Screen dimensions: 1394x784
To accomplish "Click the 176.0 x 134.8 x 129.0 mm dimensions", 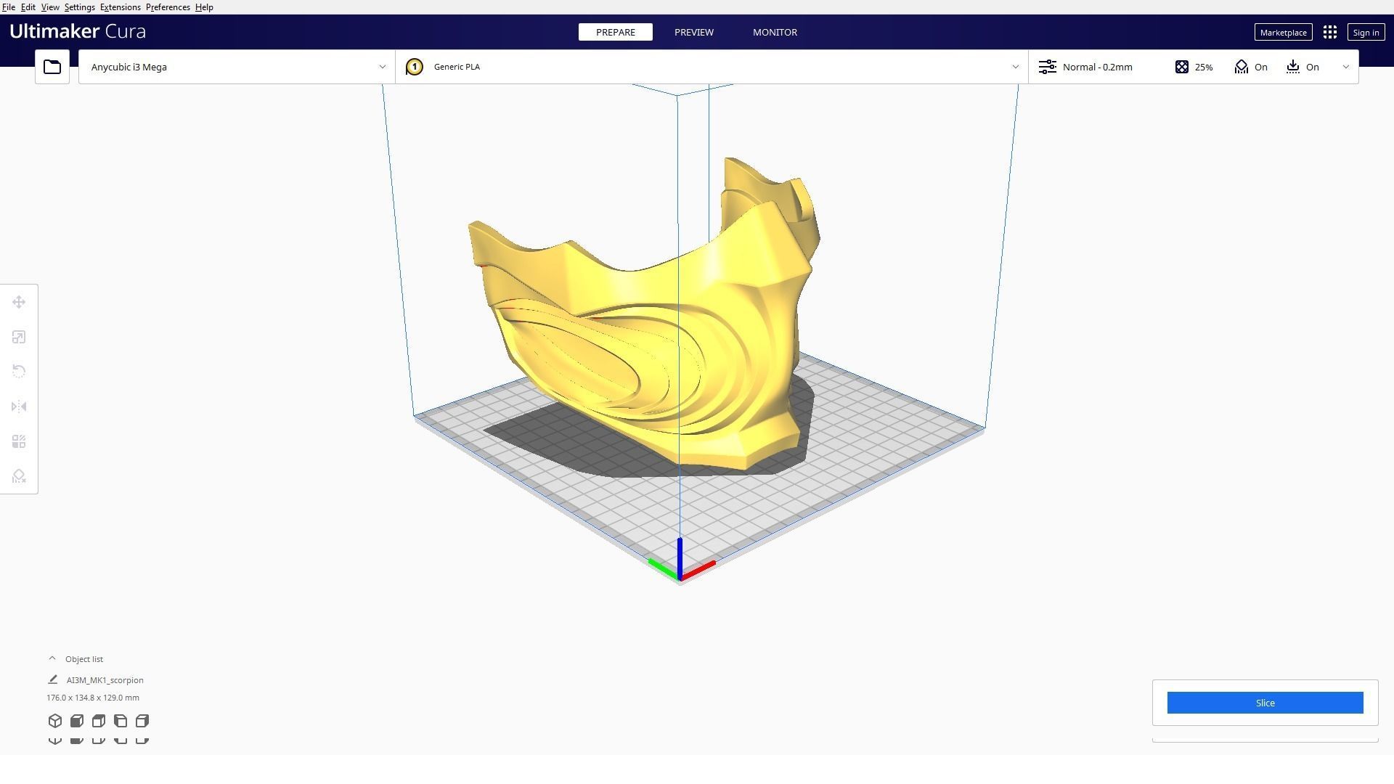I will (x=93, y=698).
